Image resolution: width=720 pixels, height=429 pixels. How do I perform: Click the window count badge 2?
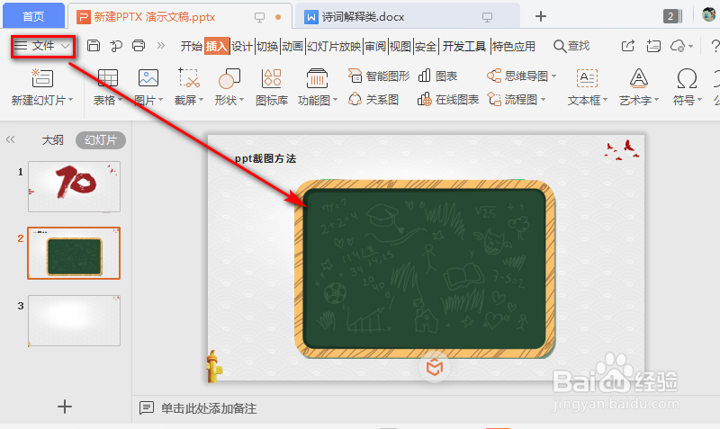click(670, 16)
